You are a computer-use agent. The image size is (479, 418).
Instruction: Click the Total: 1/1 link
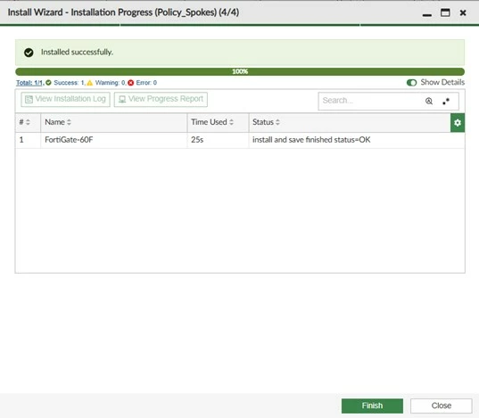coord(29,83)
